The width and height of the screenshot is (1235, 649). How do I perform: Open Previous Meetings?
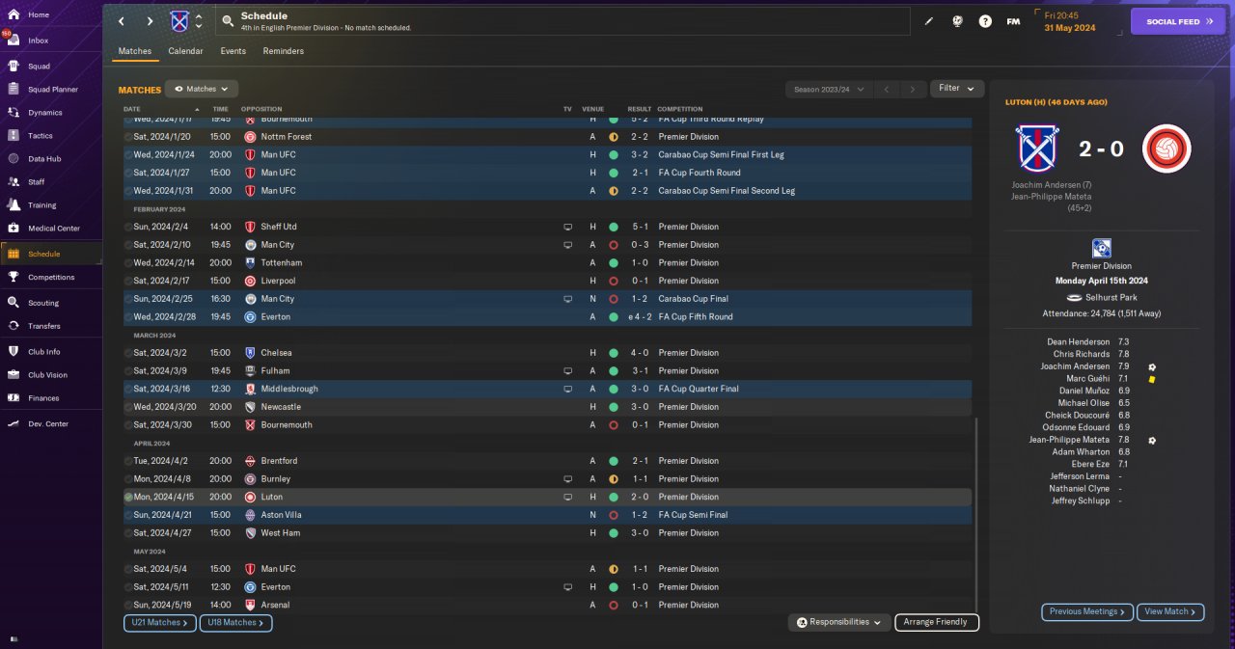tap(1087, 611)
